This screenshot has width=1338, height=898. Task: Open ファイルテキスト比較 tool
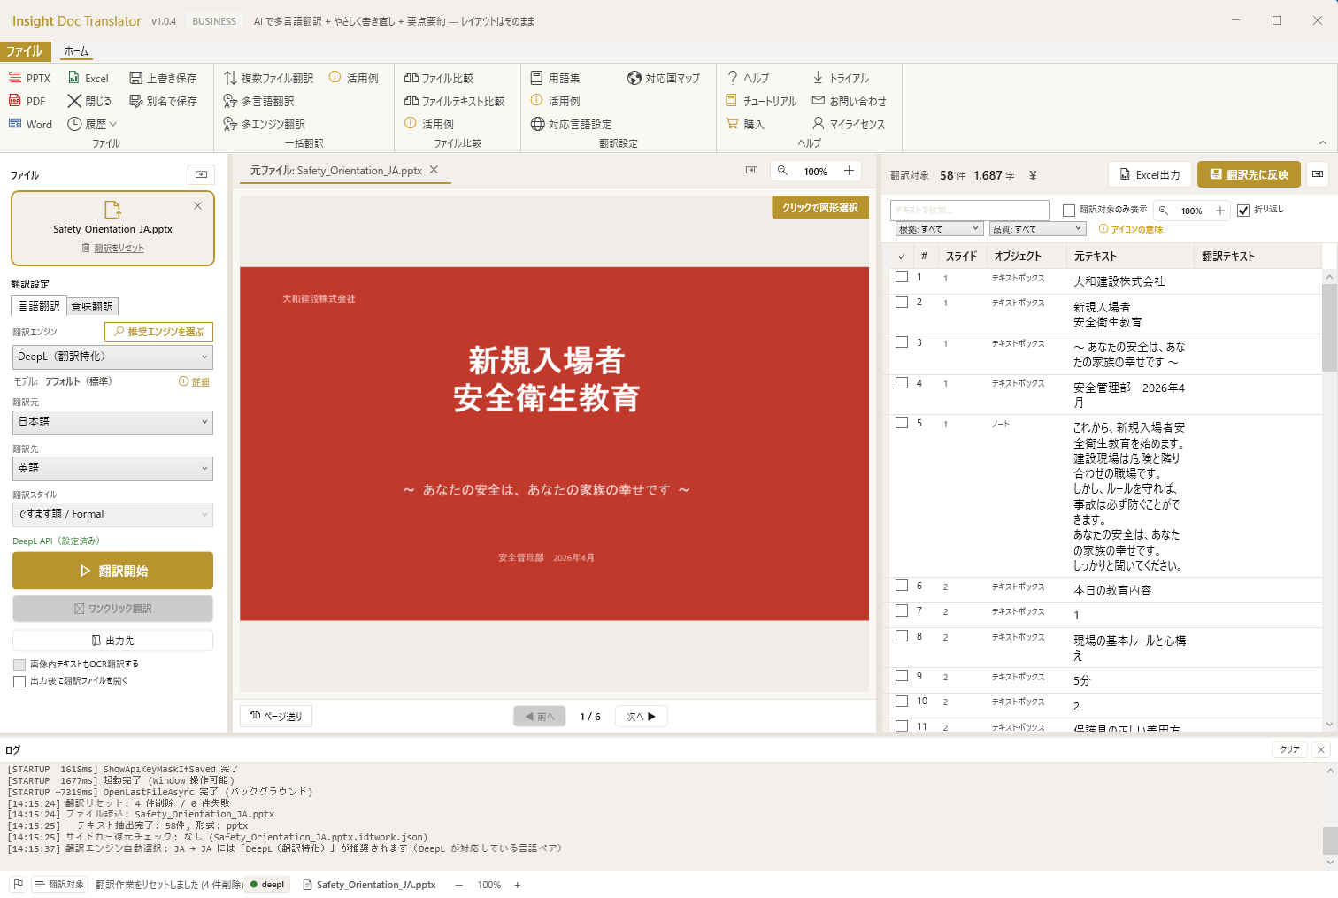pos(454,101)
